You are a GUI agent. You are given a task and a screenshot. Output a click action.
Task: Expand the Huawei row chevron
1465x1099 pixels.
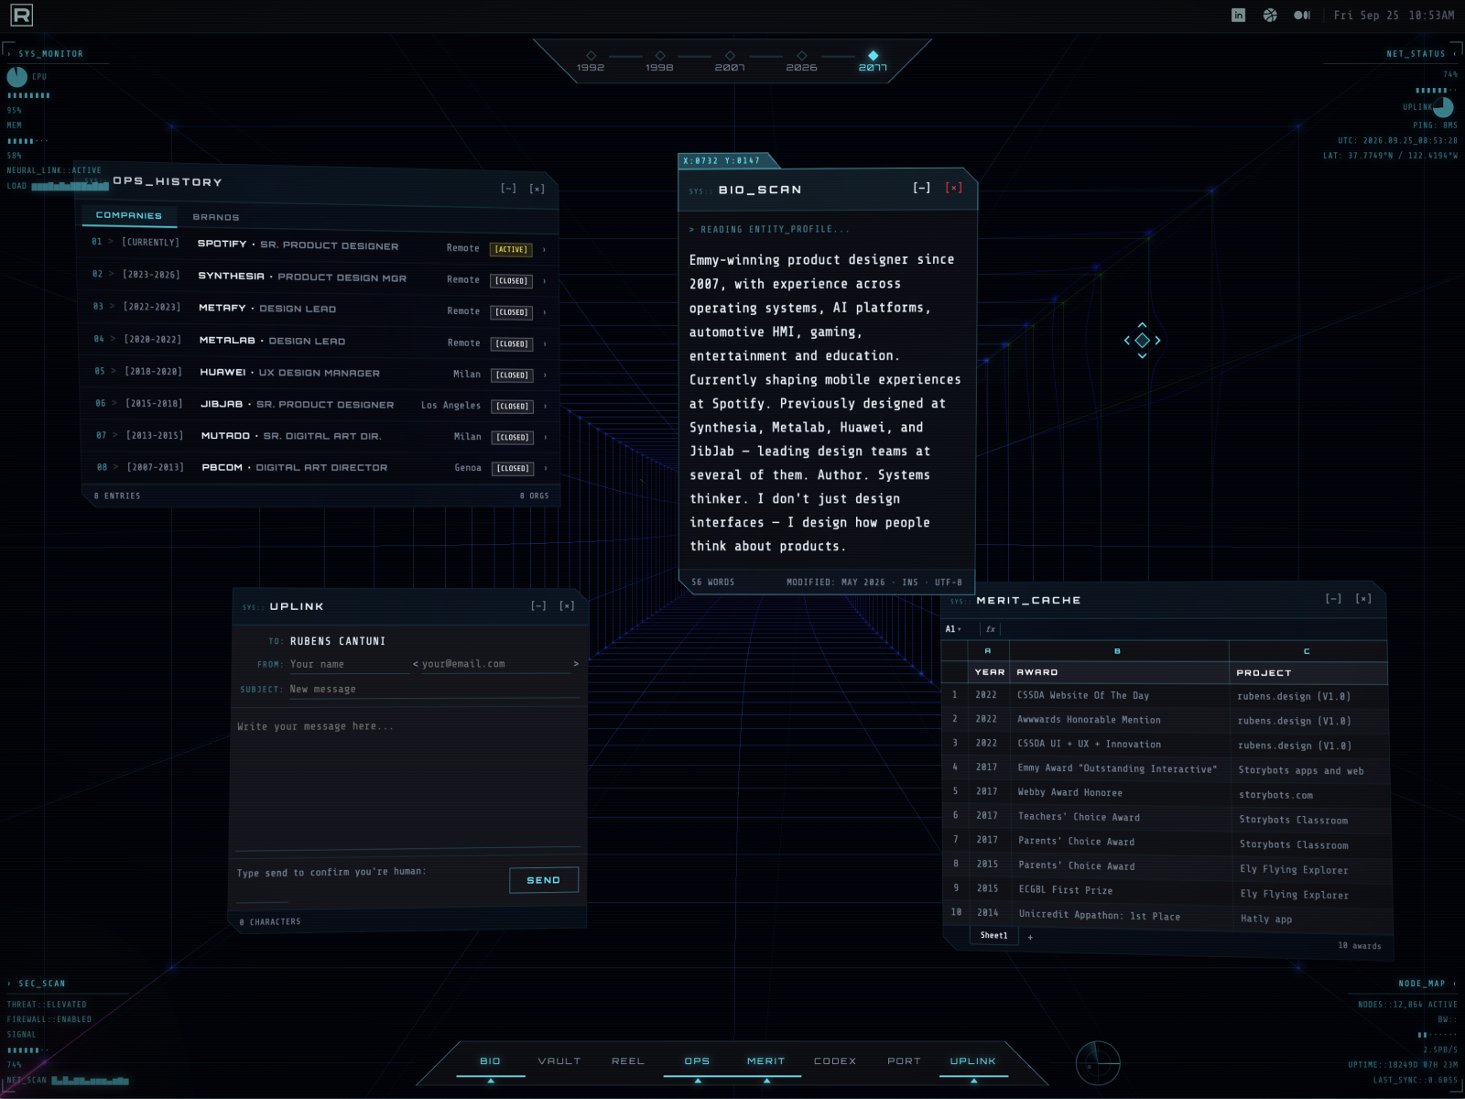pyautogui.click(x=545, y=375)
